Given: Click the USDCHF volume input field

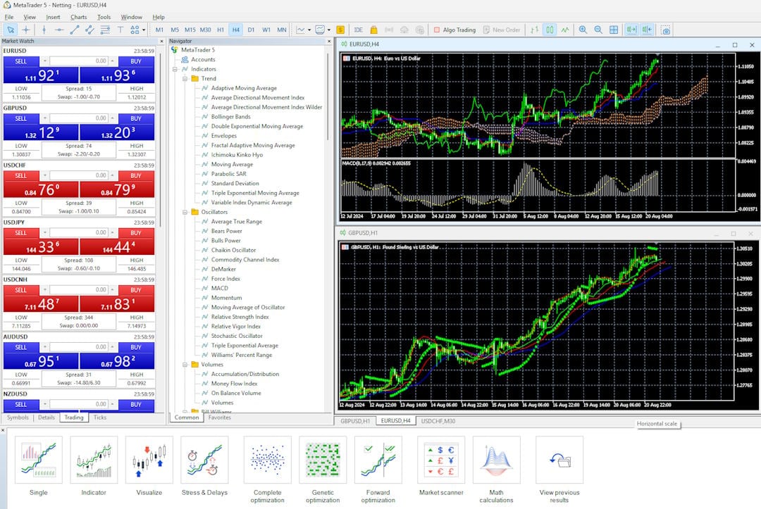Looking at the screenshot, I should tap(79, 175).
